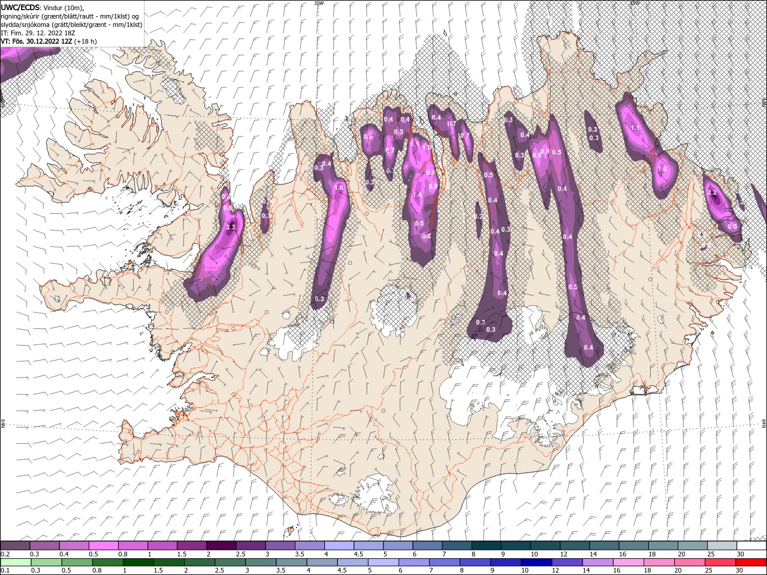
Task: Click the 2.3 snowfall value on the map
Action: 231,227
